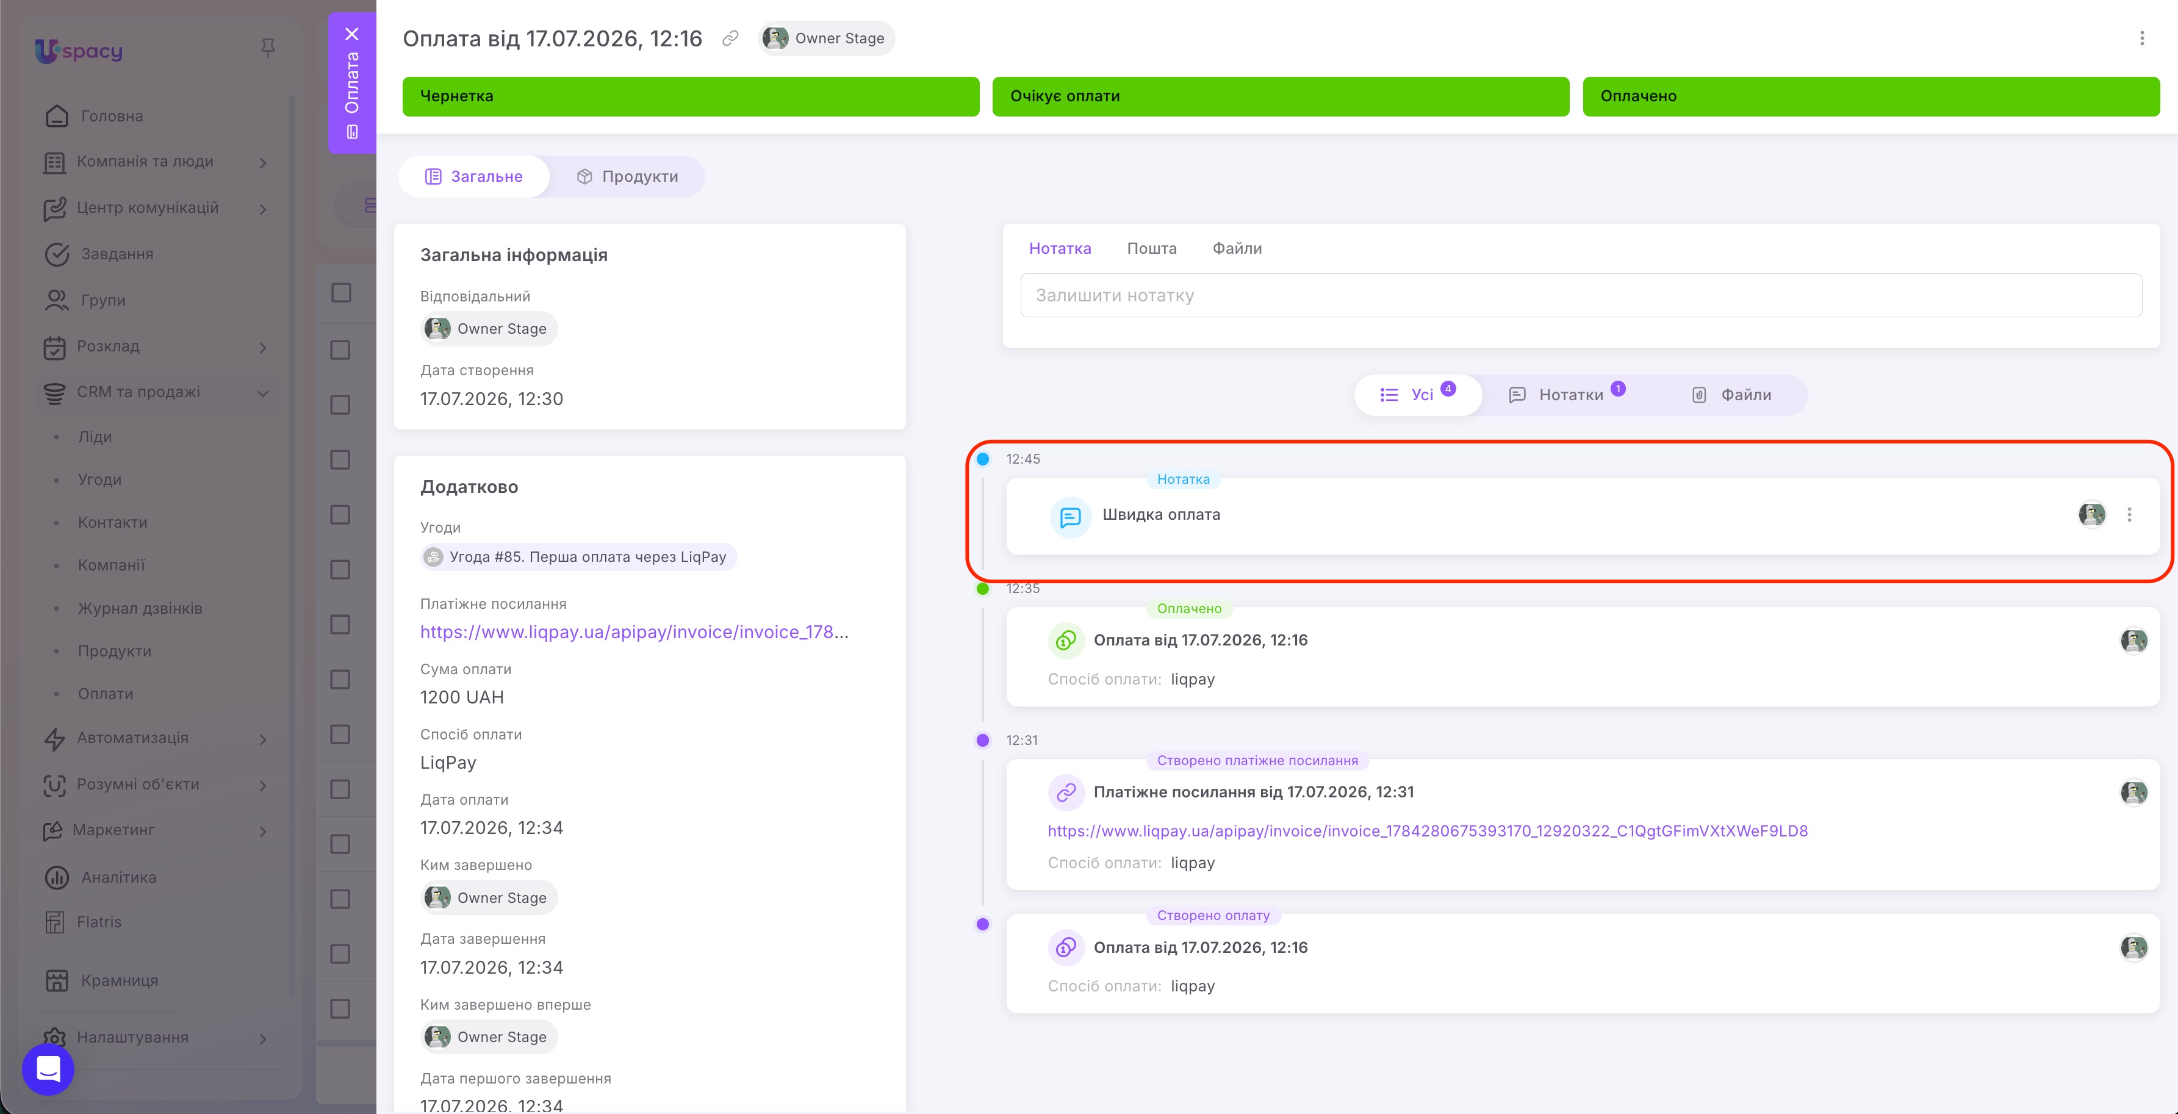Click the Аналітика chart icon in sidebar
Screen dimensions: 2178x1114
point(57,877)
